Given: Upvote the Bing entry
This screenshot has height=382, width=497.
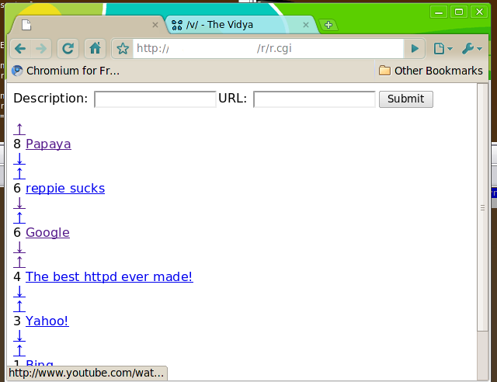Looking at the screenshot, I should (19, 350).
